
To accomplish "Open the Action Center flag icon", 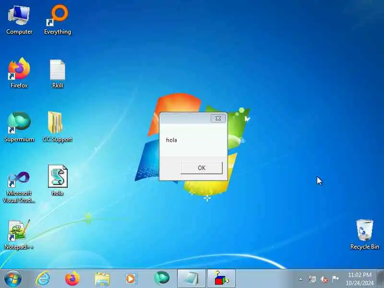I will [x=335, y=279].
